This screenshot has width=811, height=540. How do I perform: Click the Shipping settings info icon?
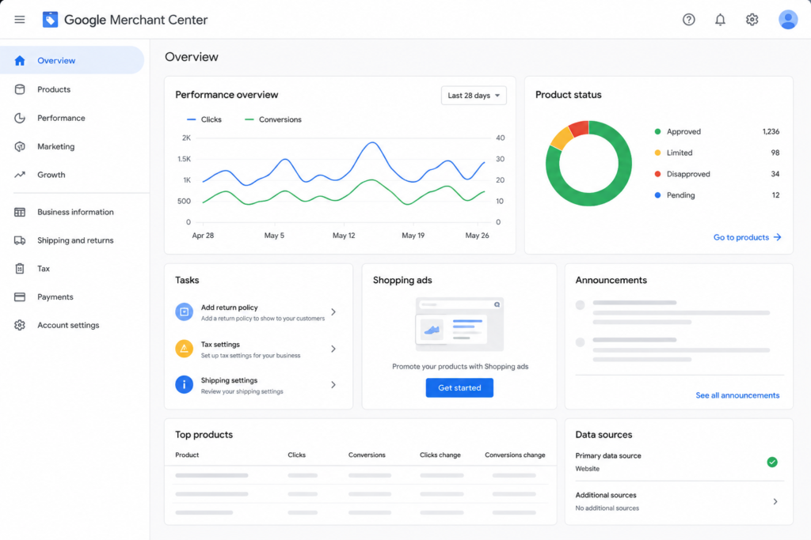click(184, 384)
